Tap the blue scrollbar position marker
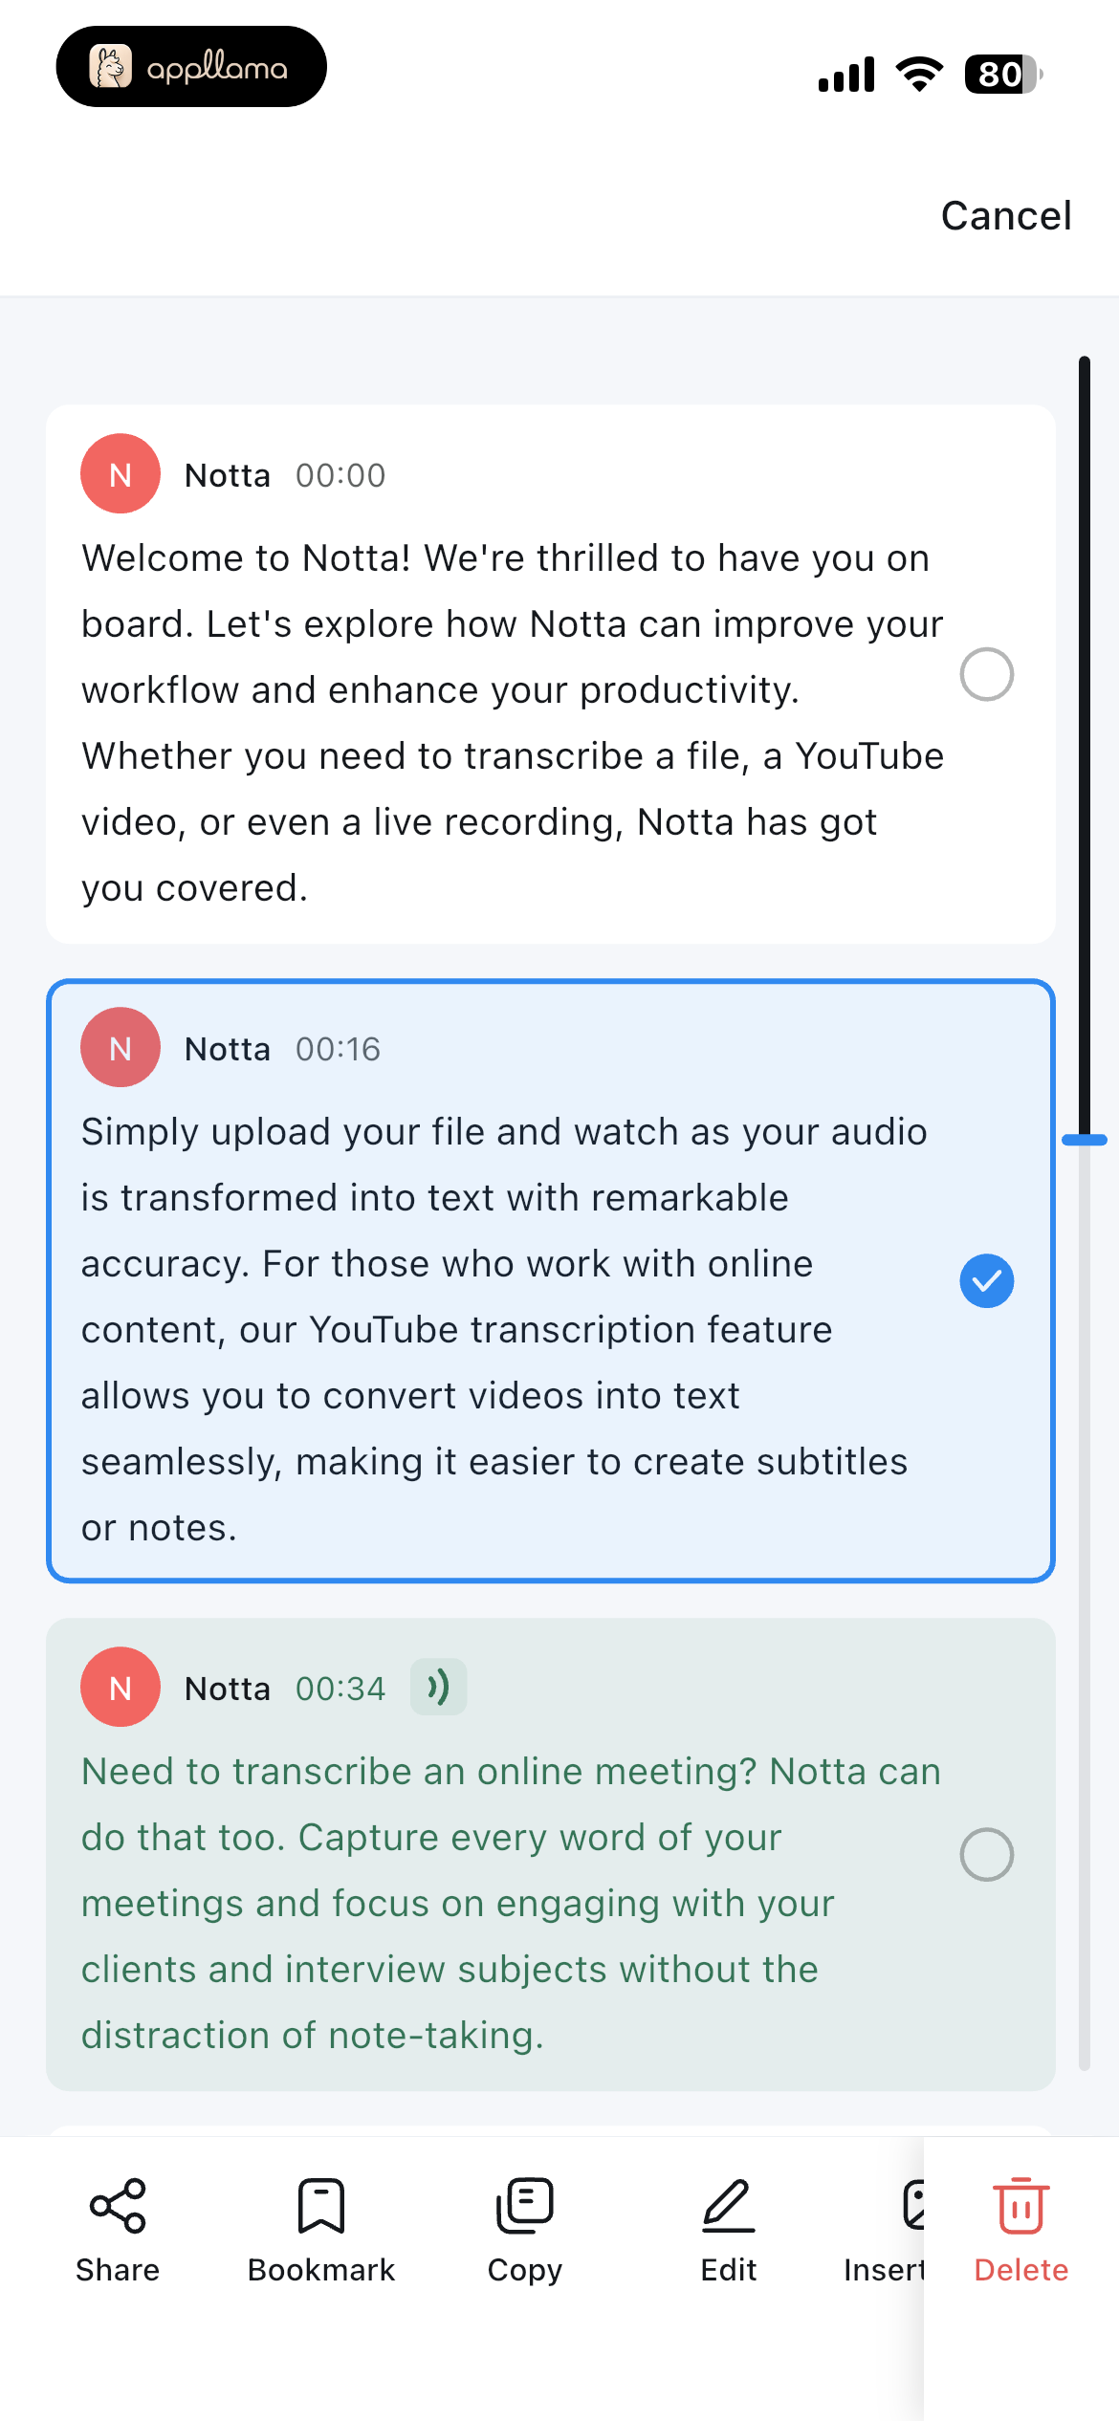The height and width of the screenshot is (2421, 1119). click(1085, 1140)
